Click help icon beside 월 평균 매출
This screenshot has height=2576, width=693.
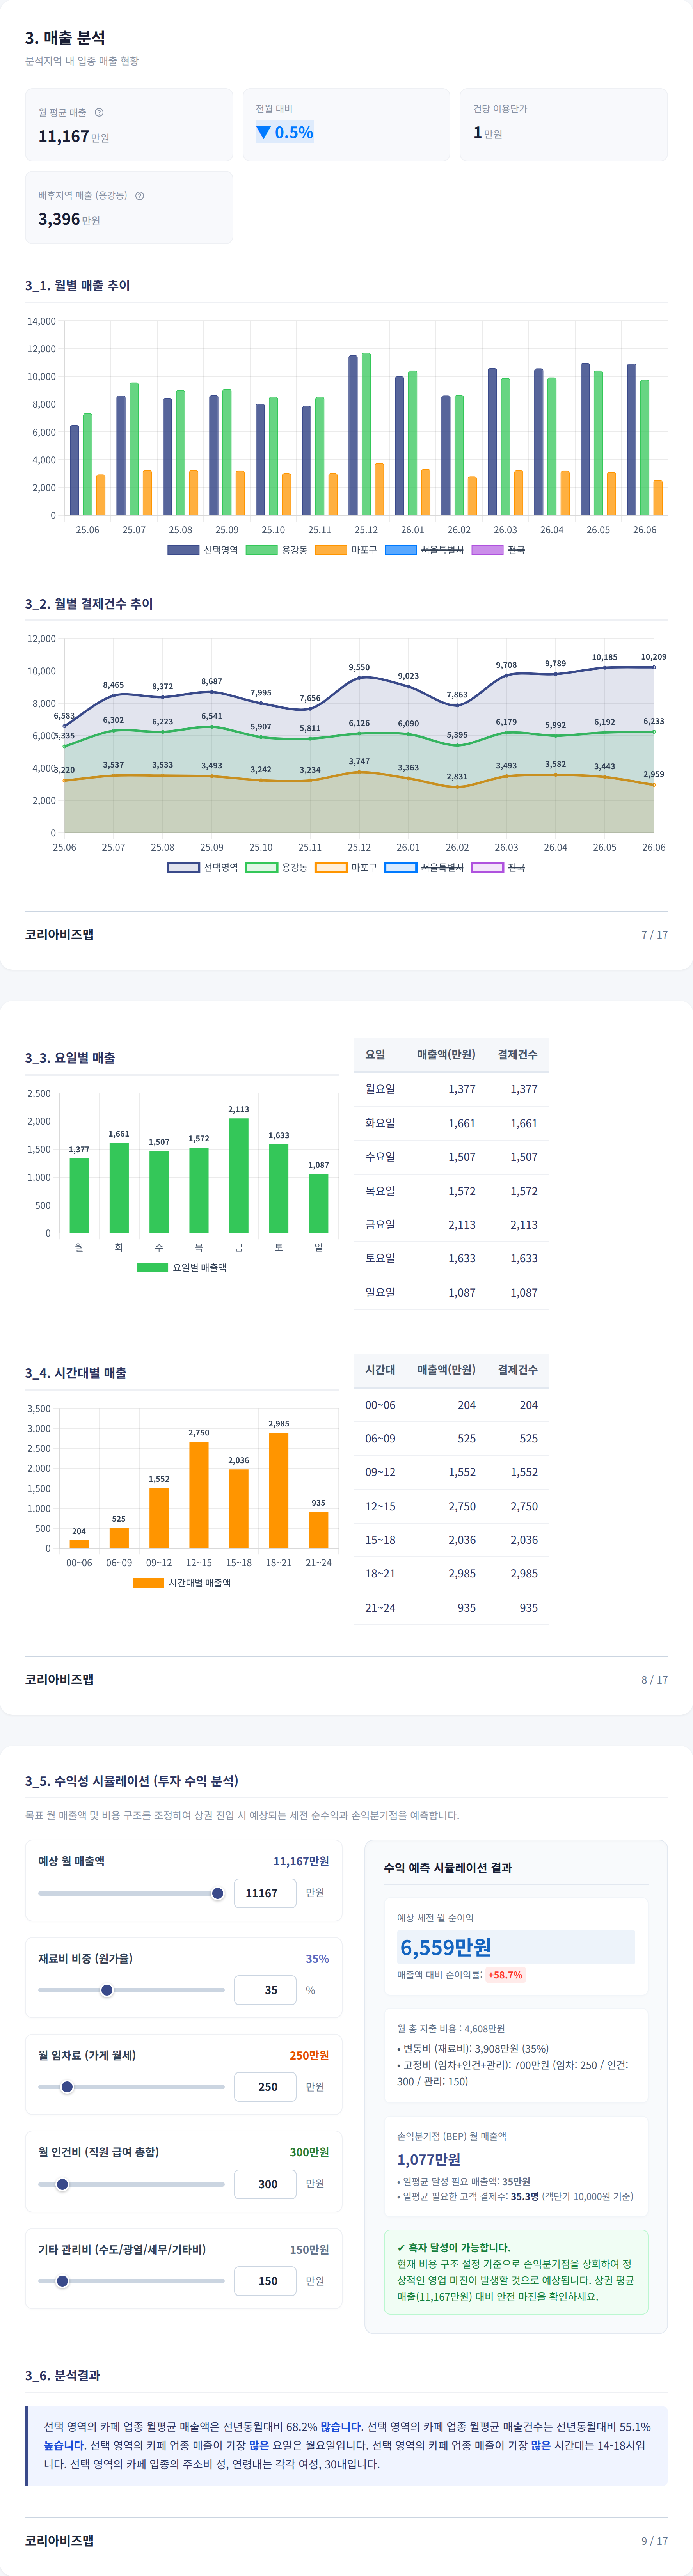(x=99, y=112)
